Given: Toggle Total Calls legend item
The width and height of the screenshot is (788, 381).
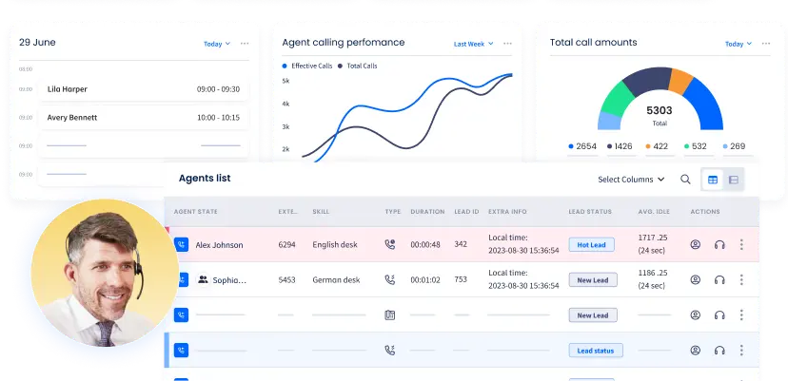Looking at the screenshot, I should tap(357, 66).
